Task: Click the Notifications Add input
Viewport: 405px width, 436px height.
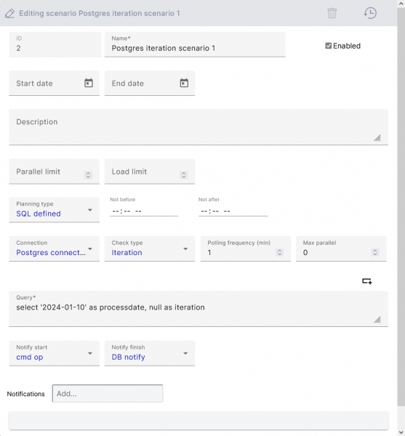Action: click(108, 393)
